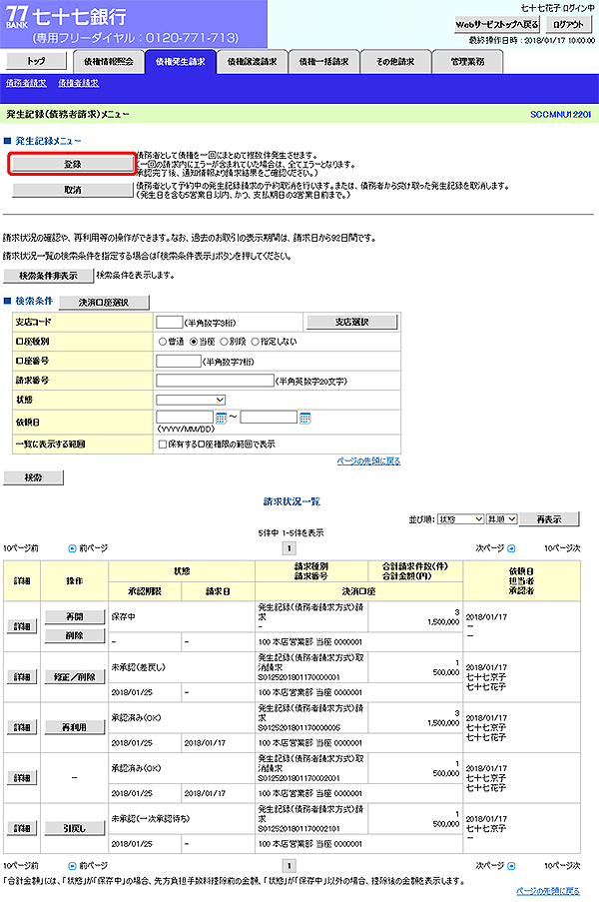Image resolution: width=599 pixels, height=902 pixels.
Task: Switch to the 管理業務 tab
Action: pyautogui.click(x=467, y=62)
